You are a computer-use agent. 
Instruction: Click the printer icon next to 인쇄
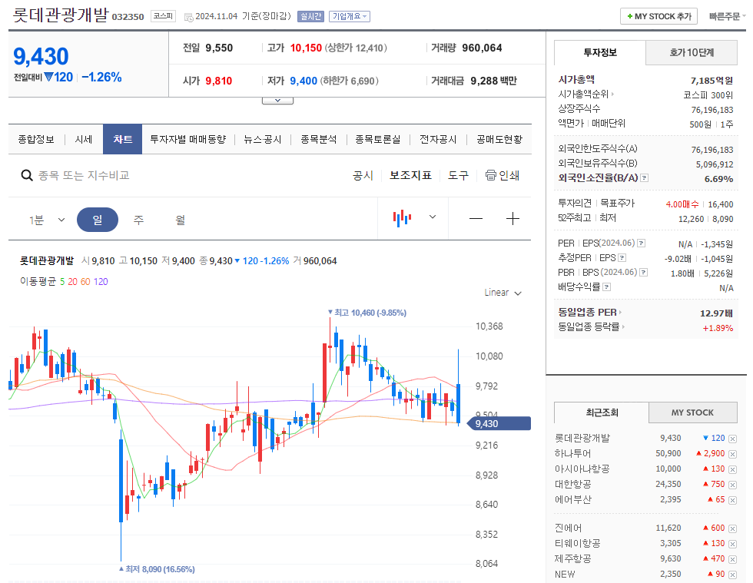[x=490, y=175]
